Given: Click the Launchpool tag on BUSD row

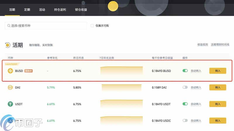Looking at the screenshot, I should (11, 64).
